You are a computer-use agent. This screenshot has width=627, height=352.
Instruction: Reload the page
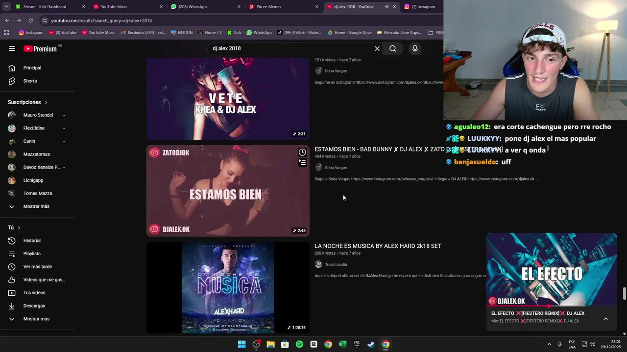pyautogui.click(x=30, y=21)
